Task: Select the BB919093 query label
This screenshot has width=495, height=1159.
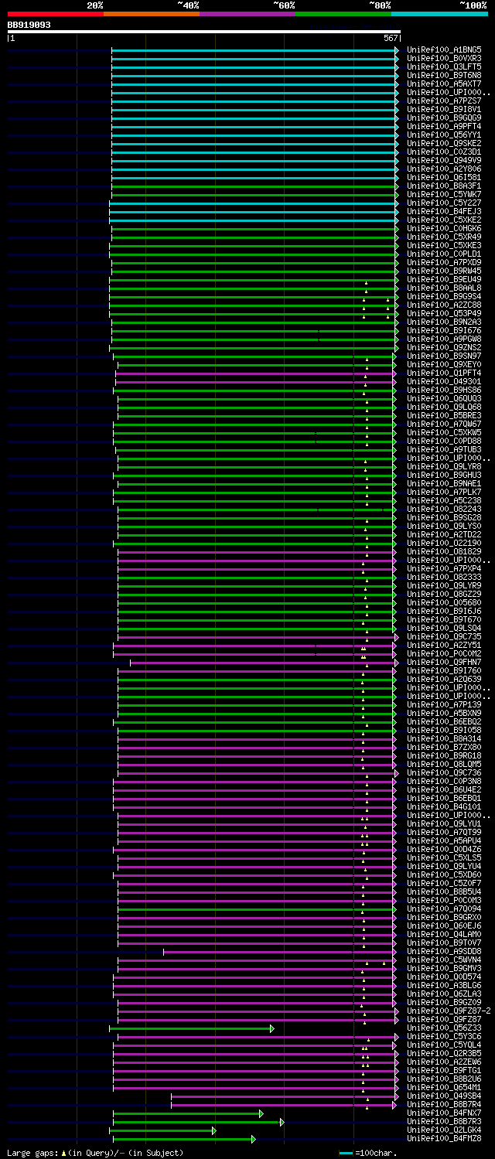Action: click(x=29, y=25)
